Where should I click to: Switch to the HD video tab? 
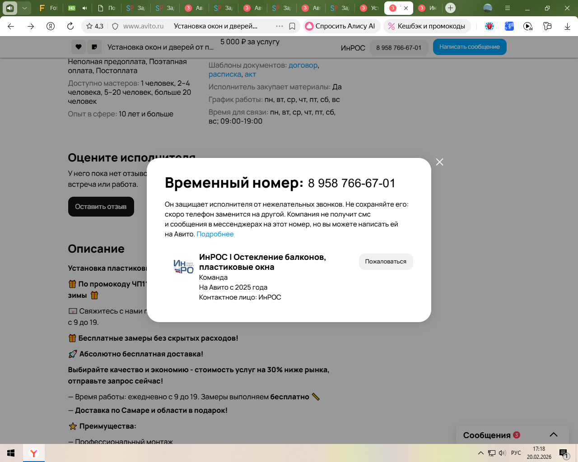click(72, 8)
